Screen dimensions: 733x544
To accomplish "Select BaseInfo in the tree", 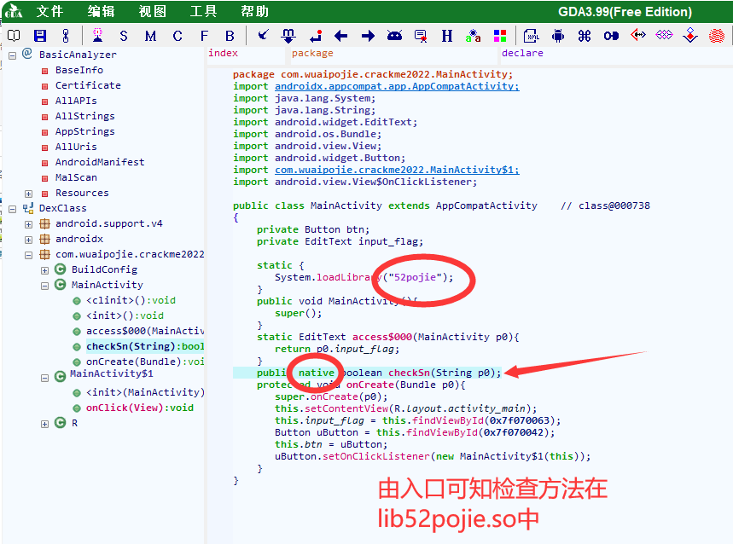I will click(79, 70).
